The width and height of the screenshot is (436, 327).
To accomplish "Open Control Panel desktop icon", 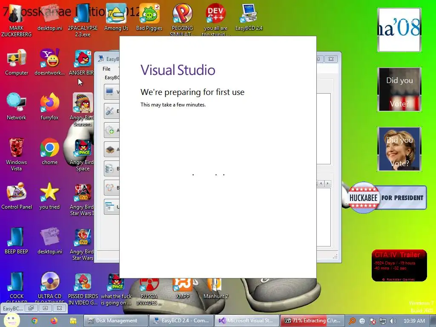I will 17,196.
